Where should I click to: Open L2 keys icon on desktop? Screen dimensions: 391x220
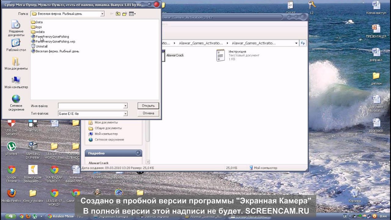(x=312, y=8)
